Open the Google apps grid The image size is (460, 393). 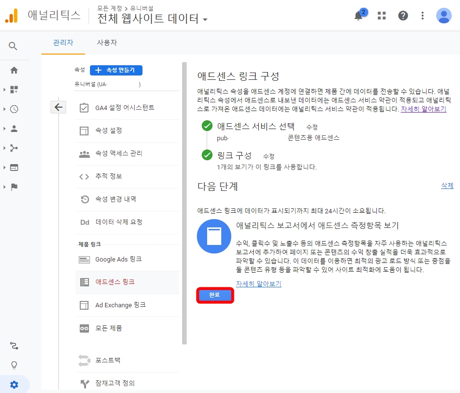[x=381, y=15]
